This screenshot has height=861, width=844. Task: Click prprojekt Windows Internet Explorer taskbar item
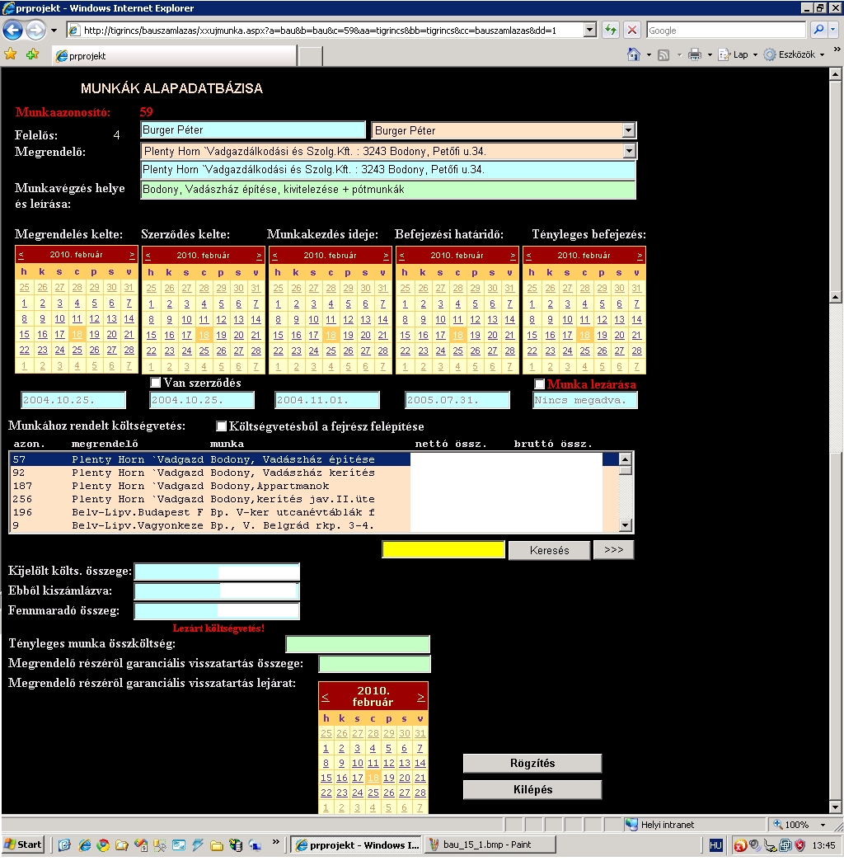pos(357,845)
